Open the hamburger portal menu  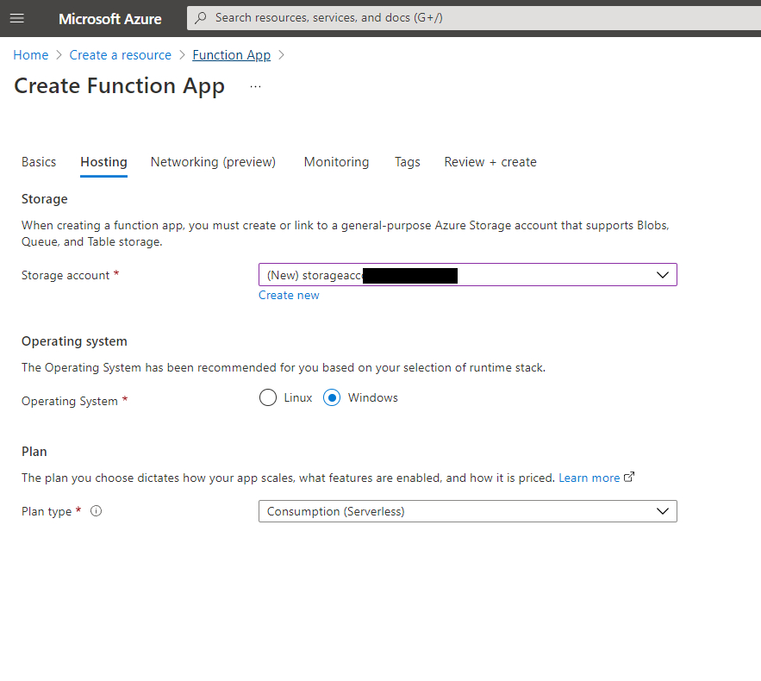[17, 18]
